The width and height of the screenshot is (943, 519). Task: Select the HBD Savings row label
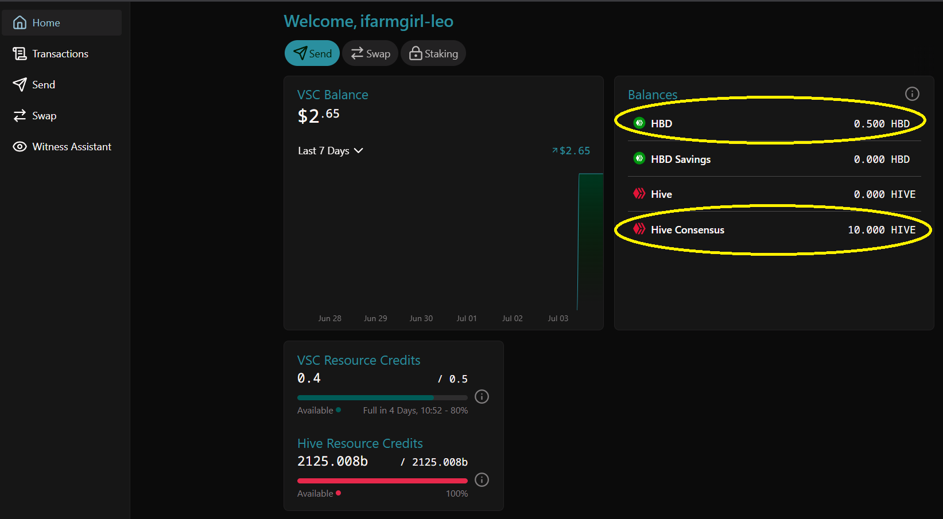click(681, 159)
